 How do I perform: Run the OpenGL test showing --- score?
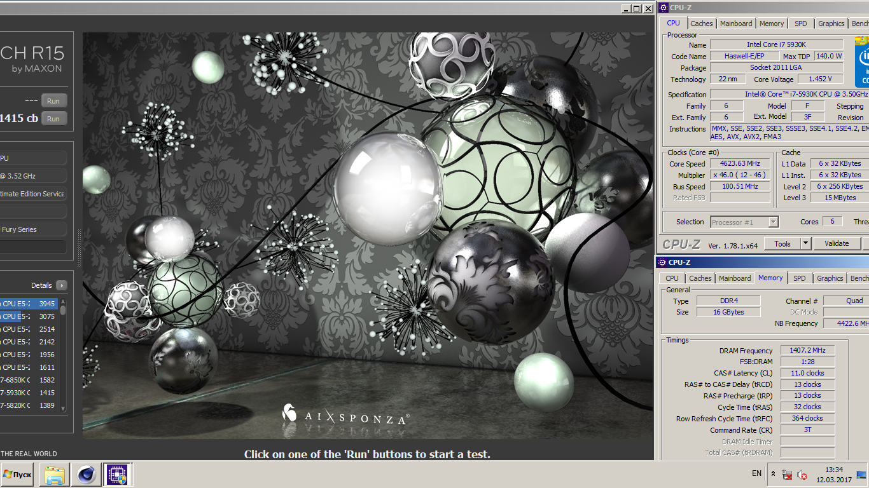(x=54, y=101)
